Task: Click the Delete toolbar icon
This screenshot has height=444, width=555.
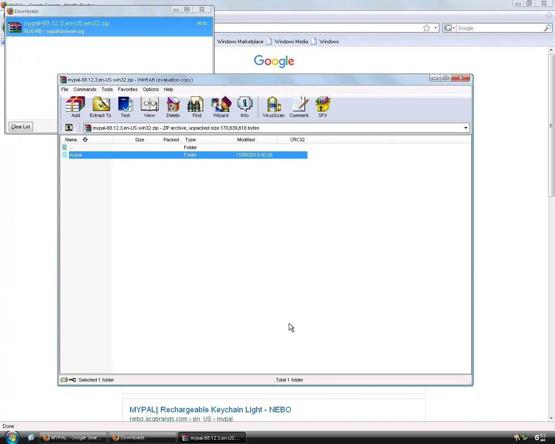Action: click(x=173, y=107)
